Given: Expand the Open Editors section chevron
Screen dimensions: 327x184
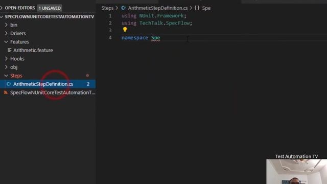Looking at the screenshot, I should [x=2, y=8].
